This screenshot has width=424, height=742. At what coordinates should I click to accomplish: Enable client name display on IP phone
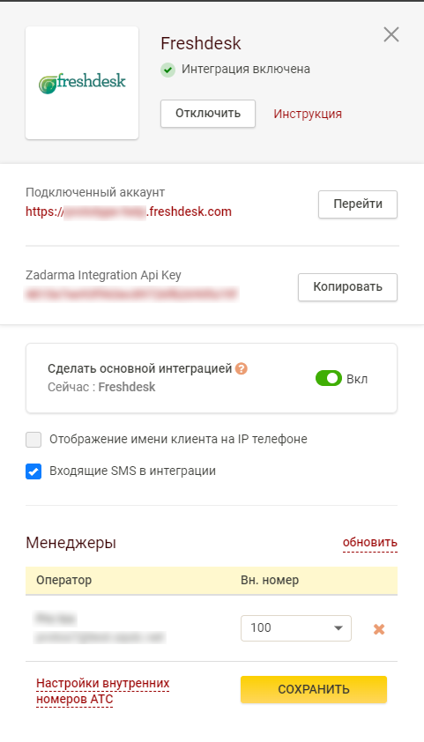[x=33, y=440]
